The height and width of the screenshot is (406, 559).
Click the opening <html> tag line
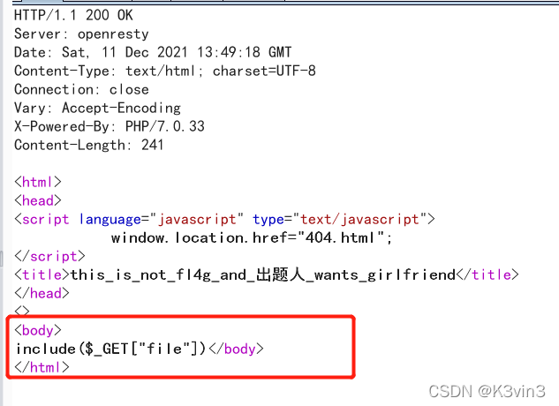click(x=38, y=182)
